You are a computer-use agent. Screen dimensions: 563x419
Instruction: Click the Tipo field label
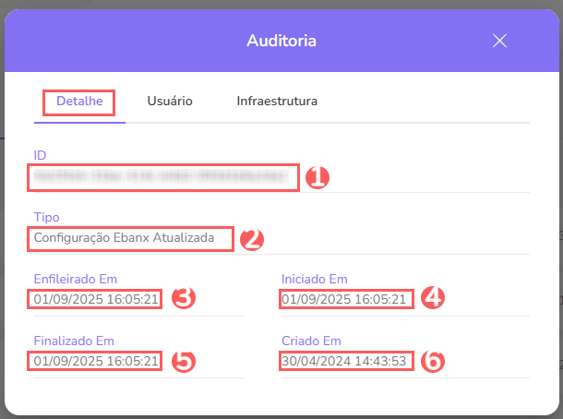click(46, 218)
